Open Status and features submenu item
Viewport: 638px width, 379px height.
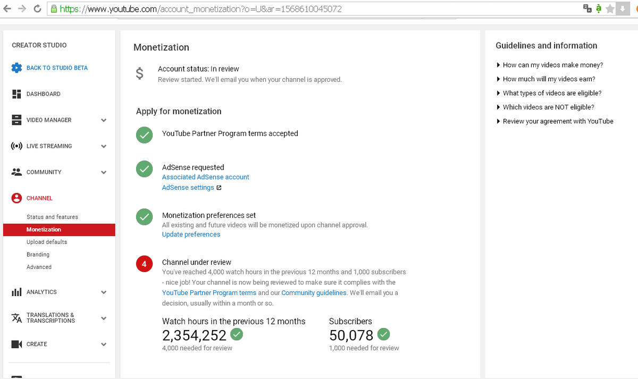click(52, 217)
